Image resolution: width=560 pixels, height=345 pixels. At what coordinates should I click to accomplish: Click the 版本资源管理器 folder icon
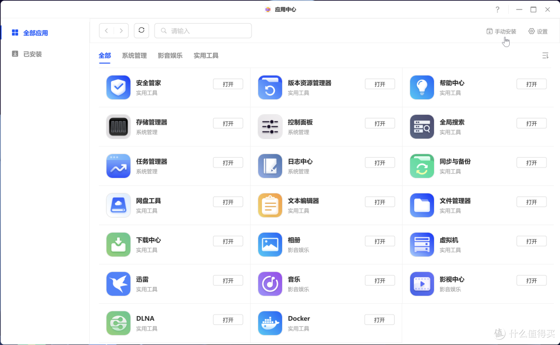270,87
